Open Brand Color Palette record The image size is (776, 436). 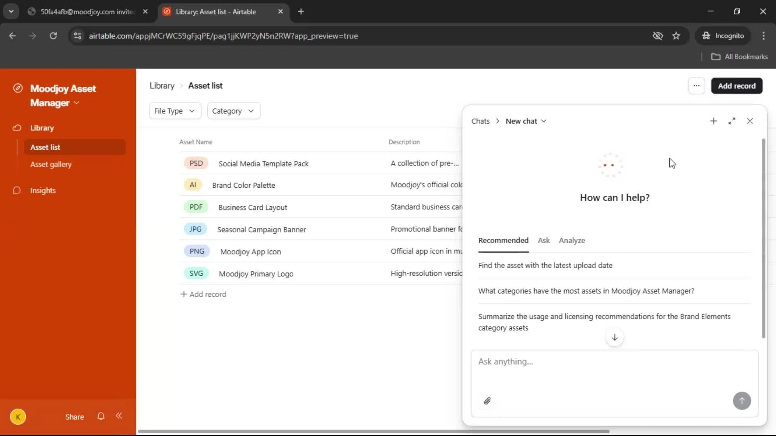tap(244, 185)
